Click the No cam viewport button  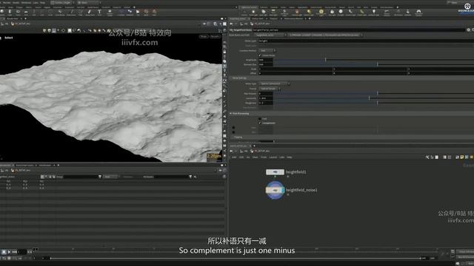coord(215,36)
